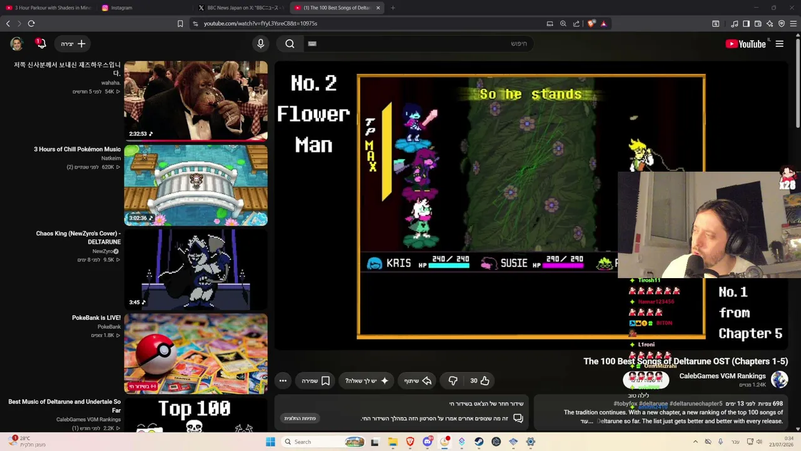
Task: Dislike the video with thumbs-down
Action: 453,381
